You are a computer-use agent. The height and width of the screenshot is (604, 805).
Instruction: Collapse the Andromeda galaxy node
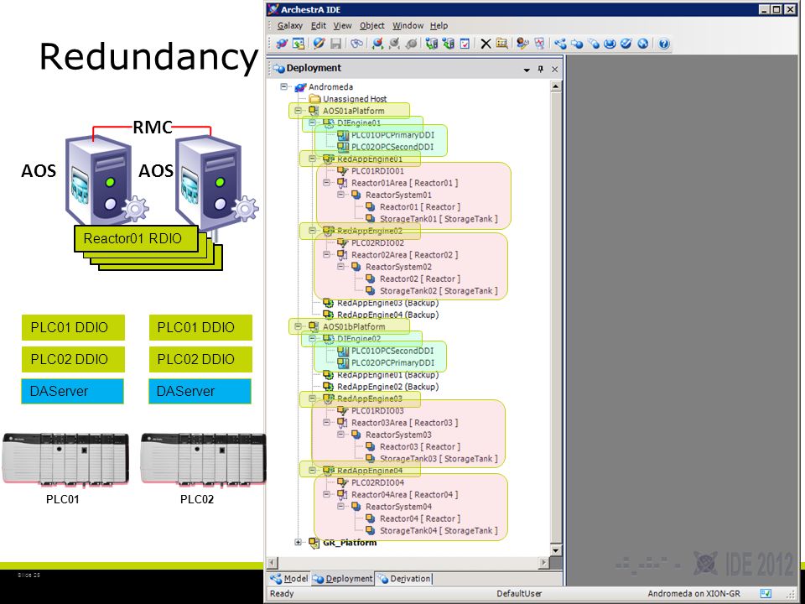[x=283, y=86]
